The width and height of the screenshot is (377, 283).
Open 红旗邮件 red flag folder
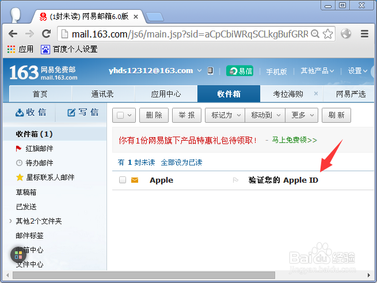(35, 149)
